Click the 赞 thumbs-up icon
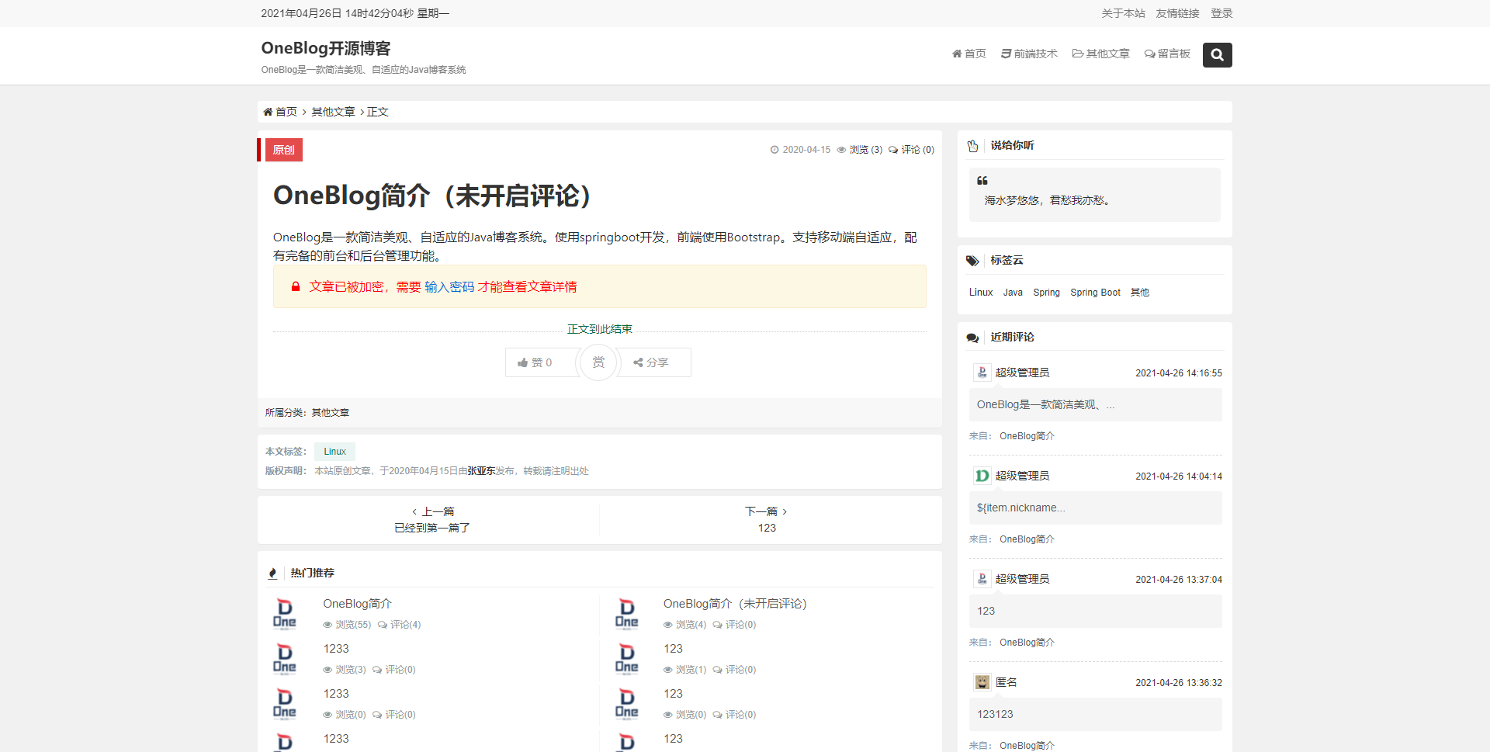1490x752 pixels. [x=524, y=362]
